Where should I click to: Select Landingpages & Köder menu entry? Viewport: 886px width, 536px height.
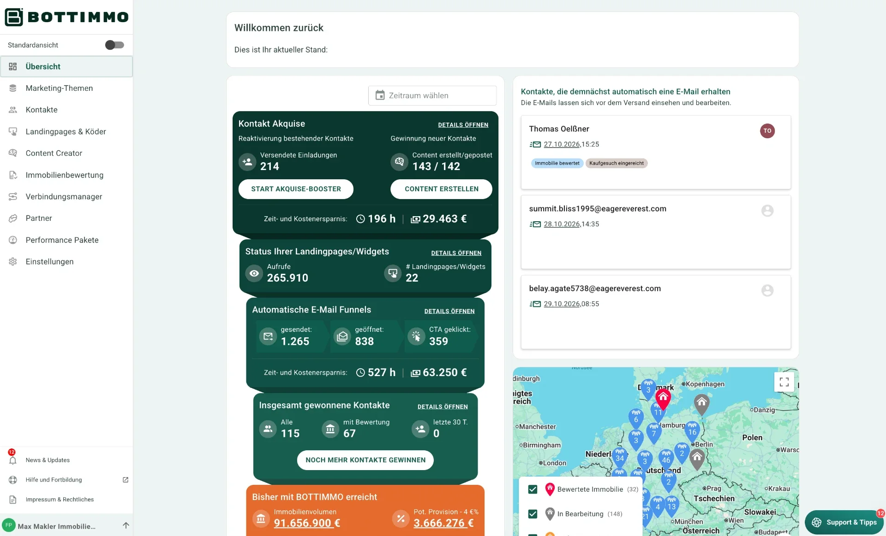coord(66,131)
